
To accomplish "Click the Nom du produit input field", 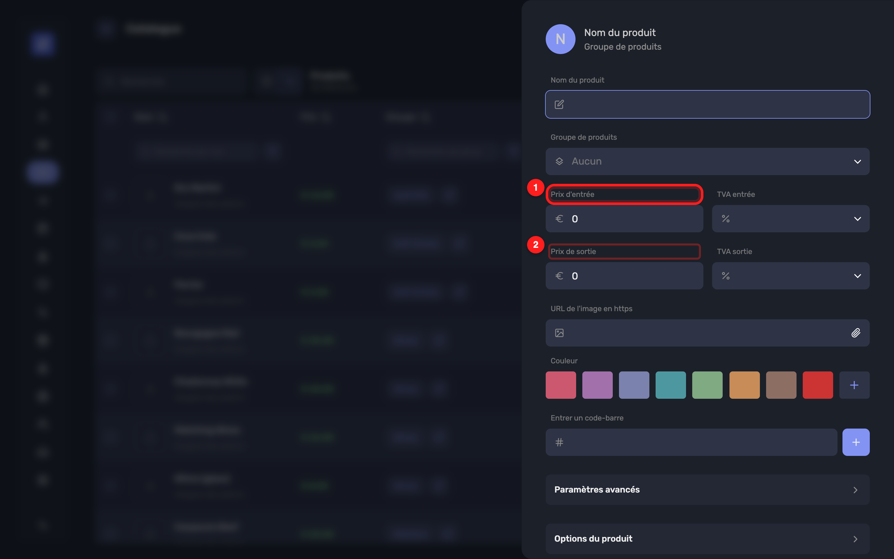I will pyautogui.click(x=707, y=104).
